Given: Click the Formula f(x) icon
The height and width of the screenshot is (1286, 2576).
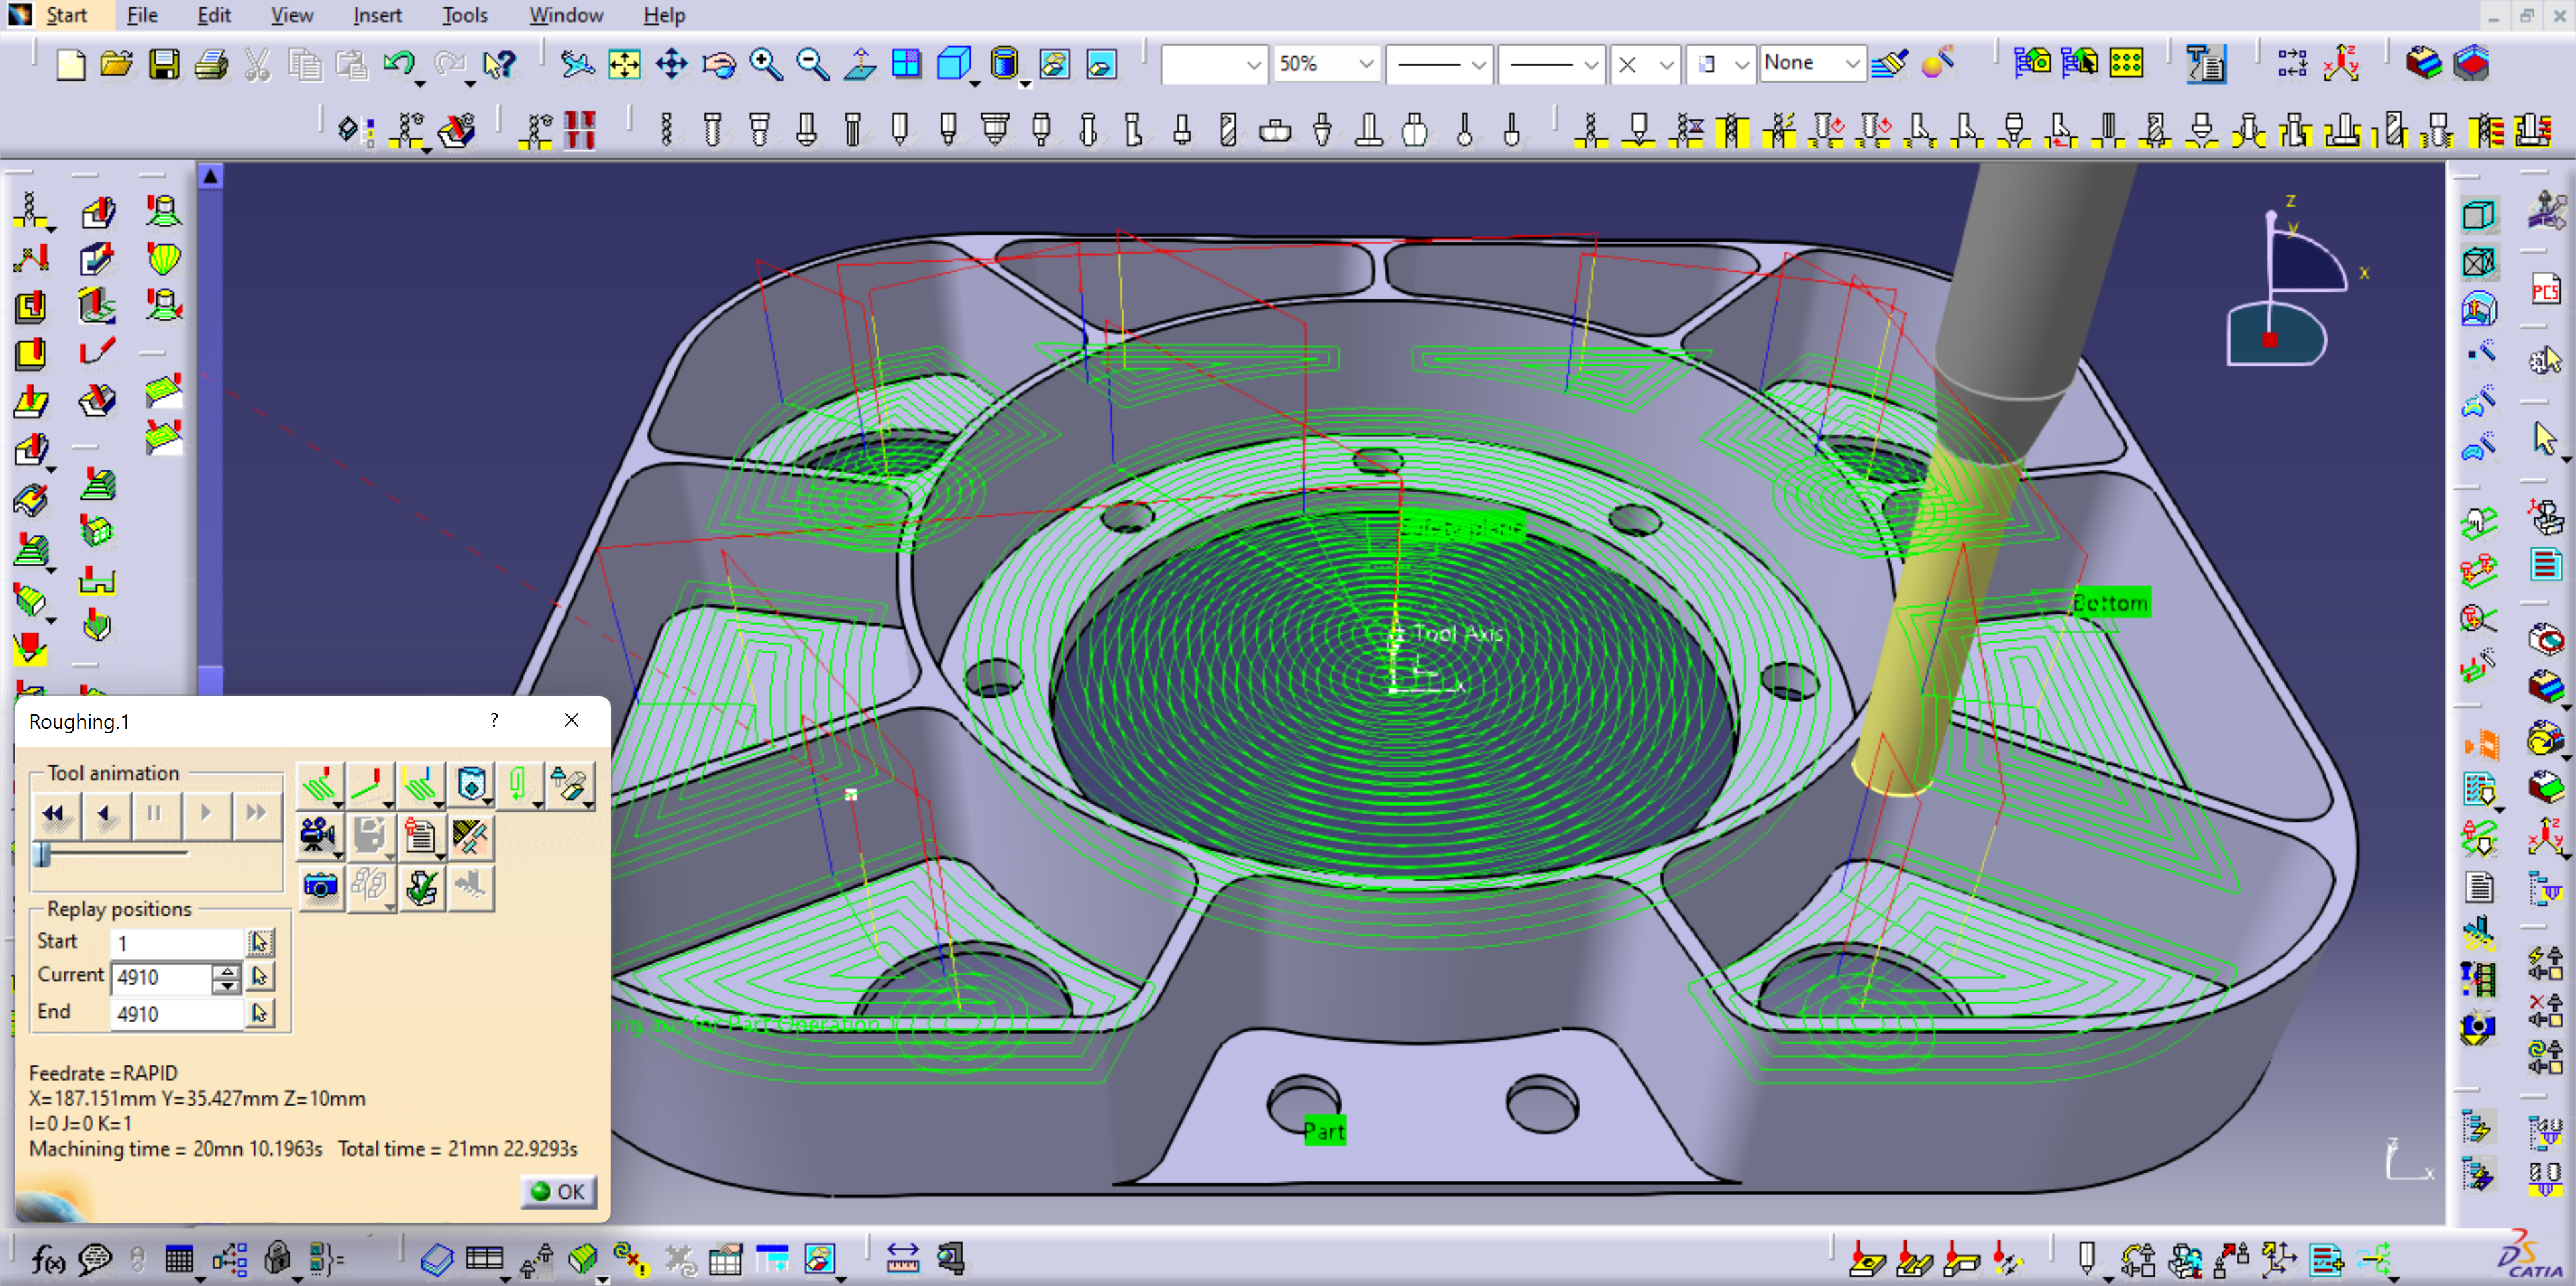Looking at the screenshot, I should 48,1260.
